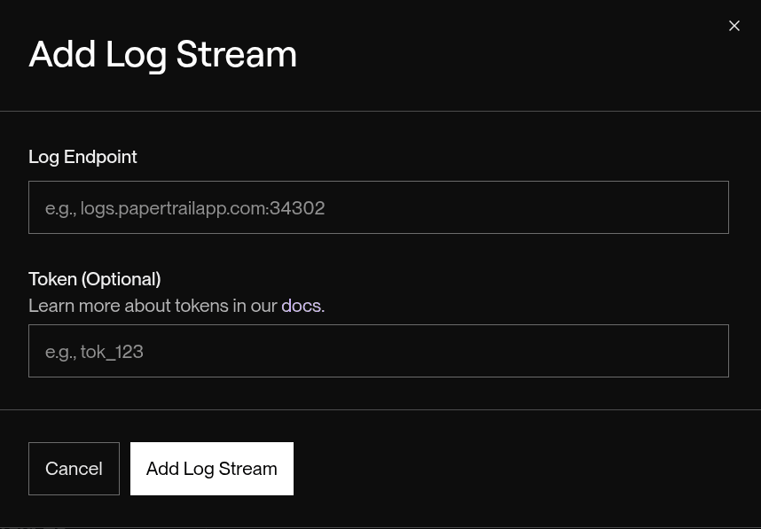Click the Cancel button in the footer
Screen dimensions: 761x529
pos(74,468)
